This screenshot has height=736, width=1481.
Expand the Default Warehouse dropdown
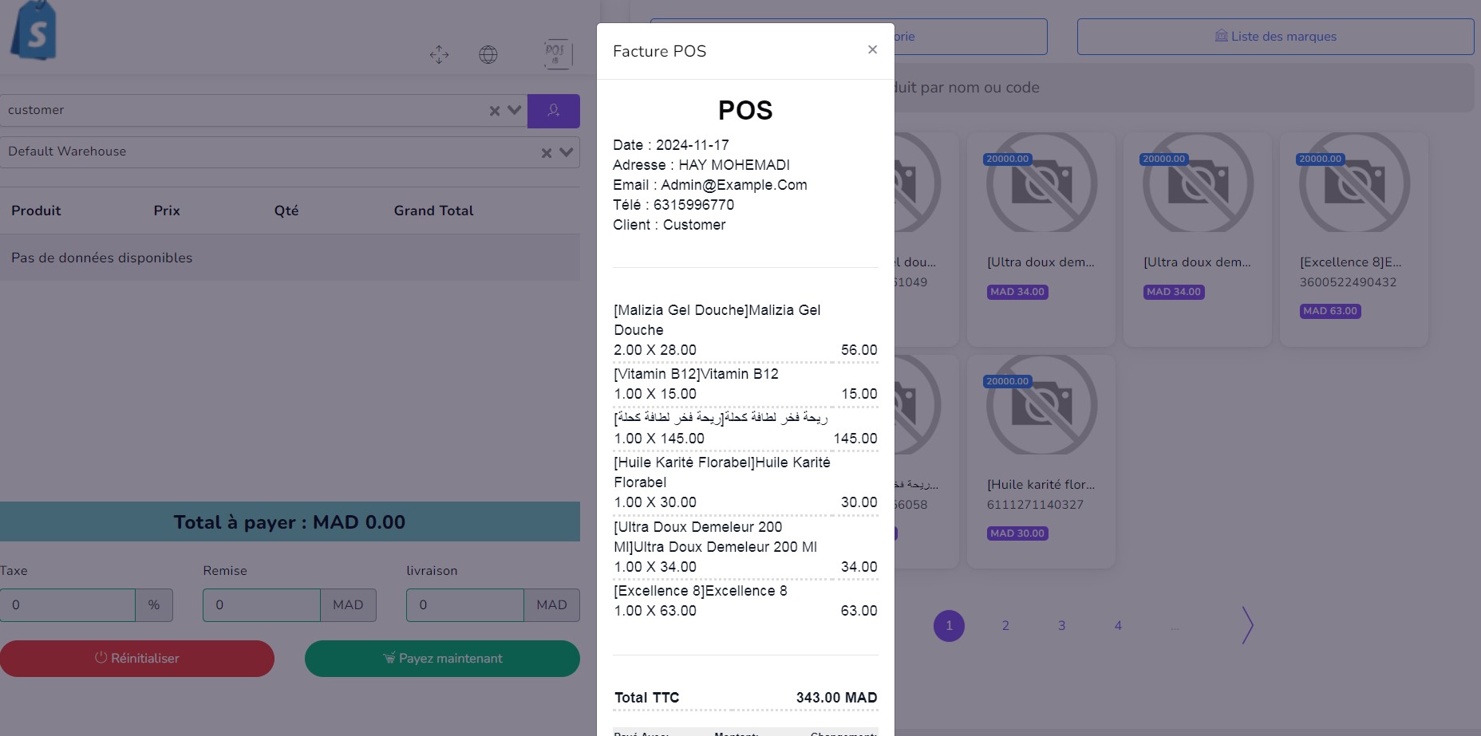[x=567, y=152]
